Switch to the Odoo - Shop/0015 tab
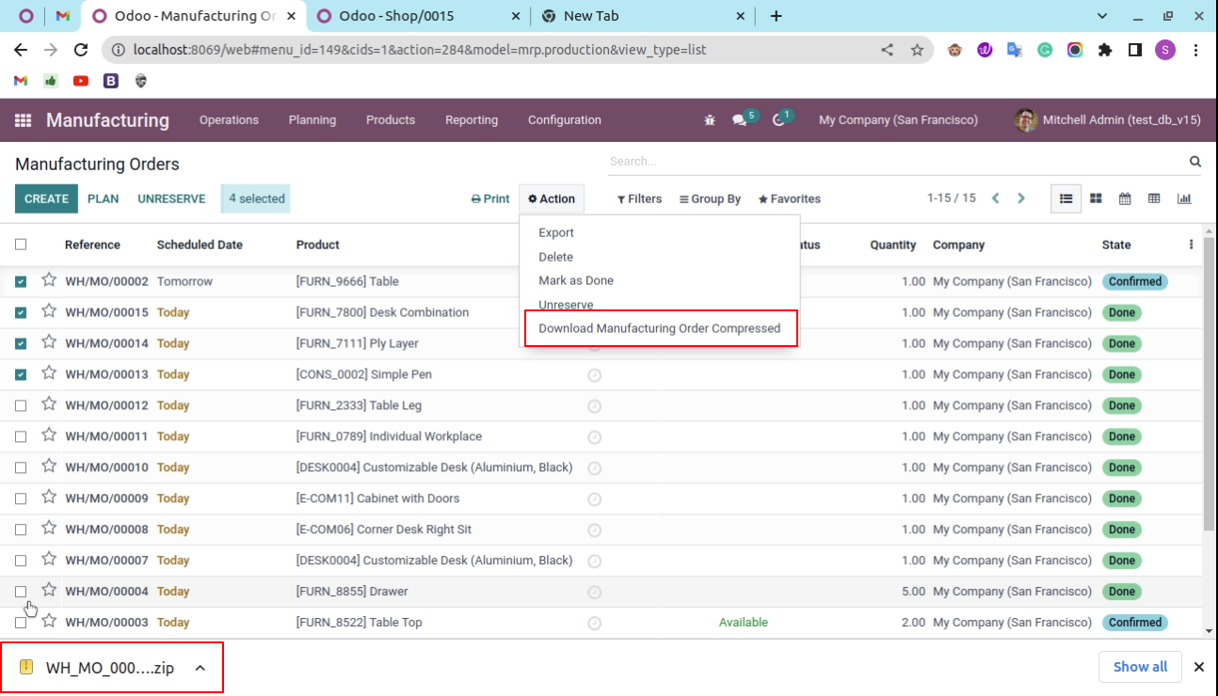 420,16
